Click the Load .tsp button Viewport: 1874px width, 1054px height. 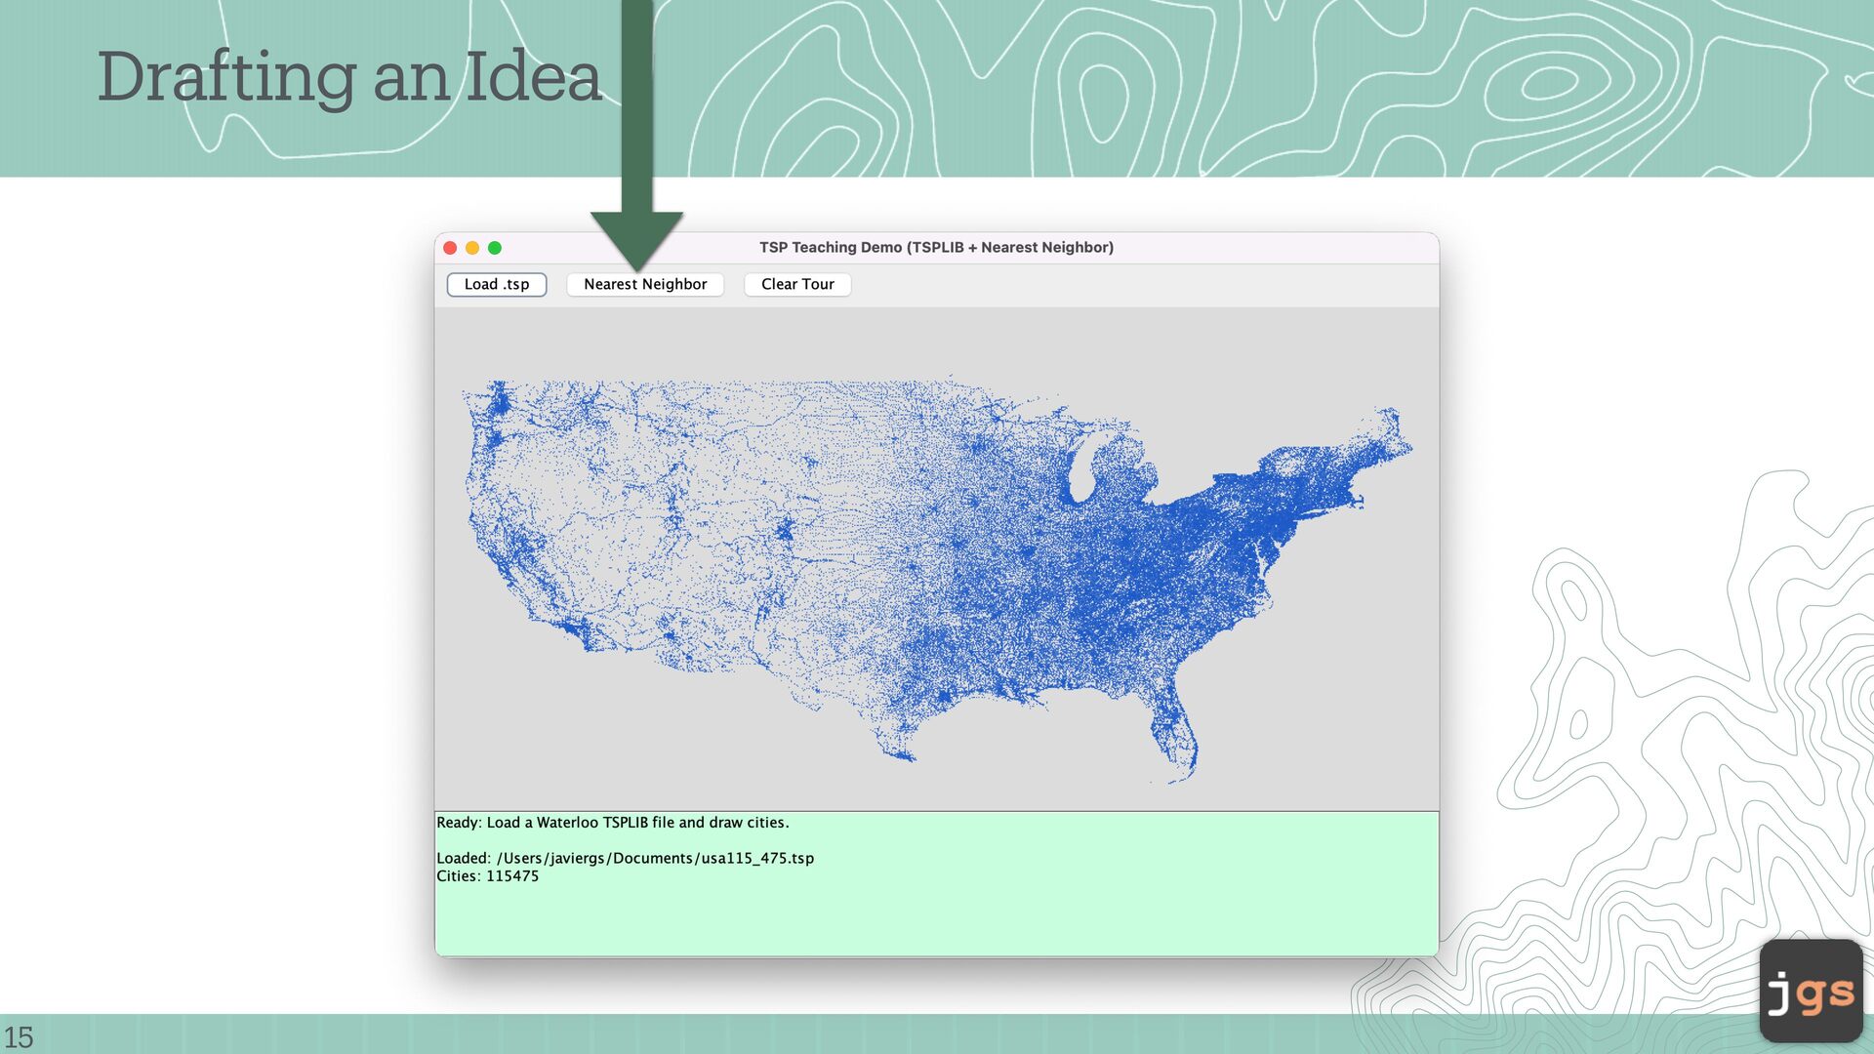pos(496,284)
